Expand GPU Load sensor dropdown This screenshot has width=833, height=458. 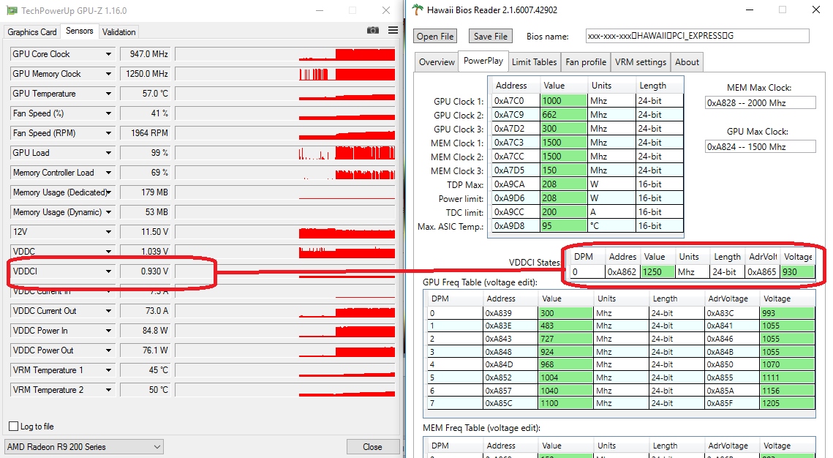point(108,153)
